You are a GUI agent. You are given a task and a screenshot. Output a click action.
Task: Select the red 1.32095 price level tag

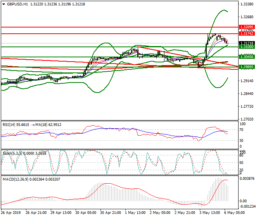(247, 27)
